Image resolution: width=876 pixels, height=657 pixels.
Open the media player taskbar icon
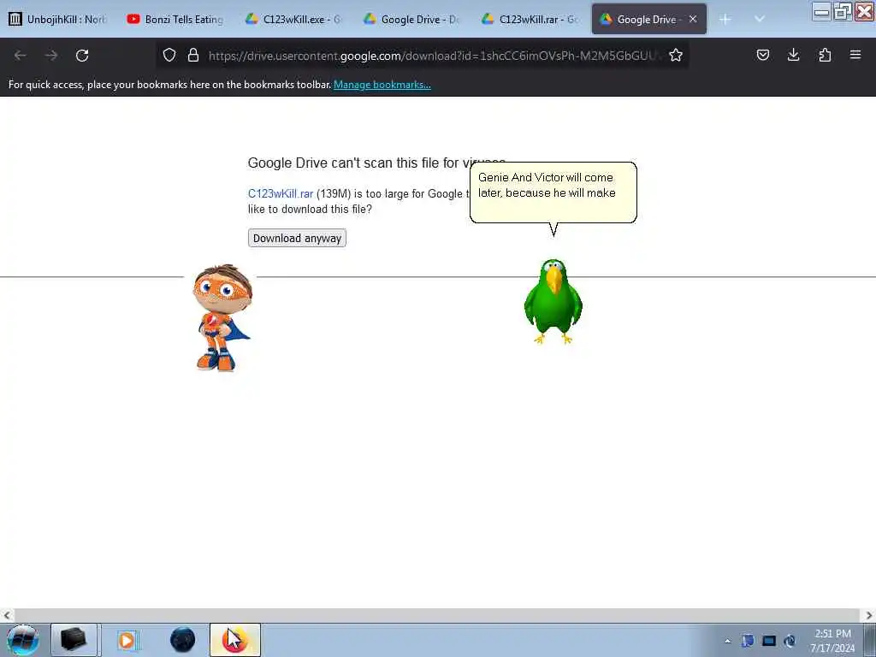click(x=127, y=640)
